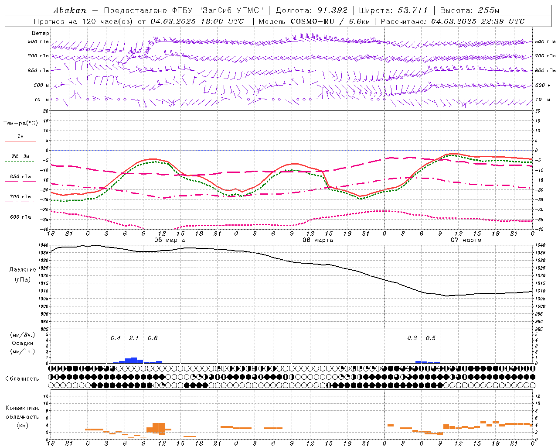Click the 2.1 precipitation total value

coord(134,338)
